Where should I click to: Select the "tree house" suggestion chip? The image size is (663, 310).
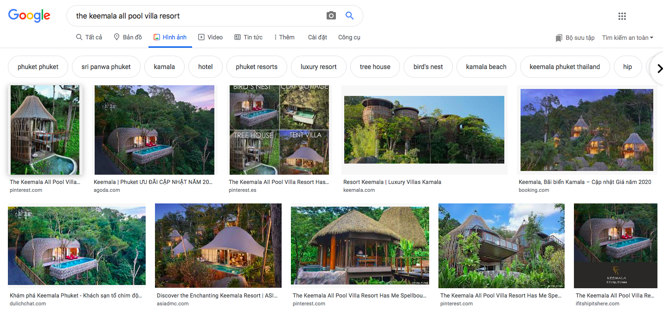point(375,67)
